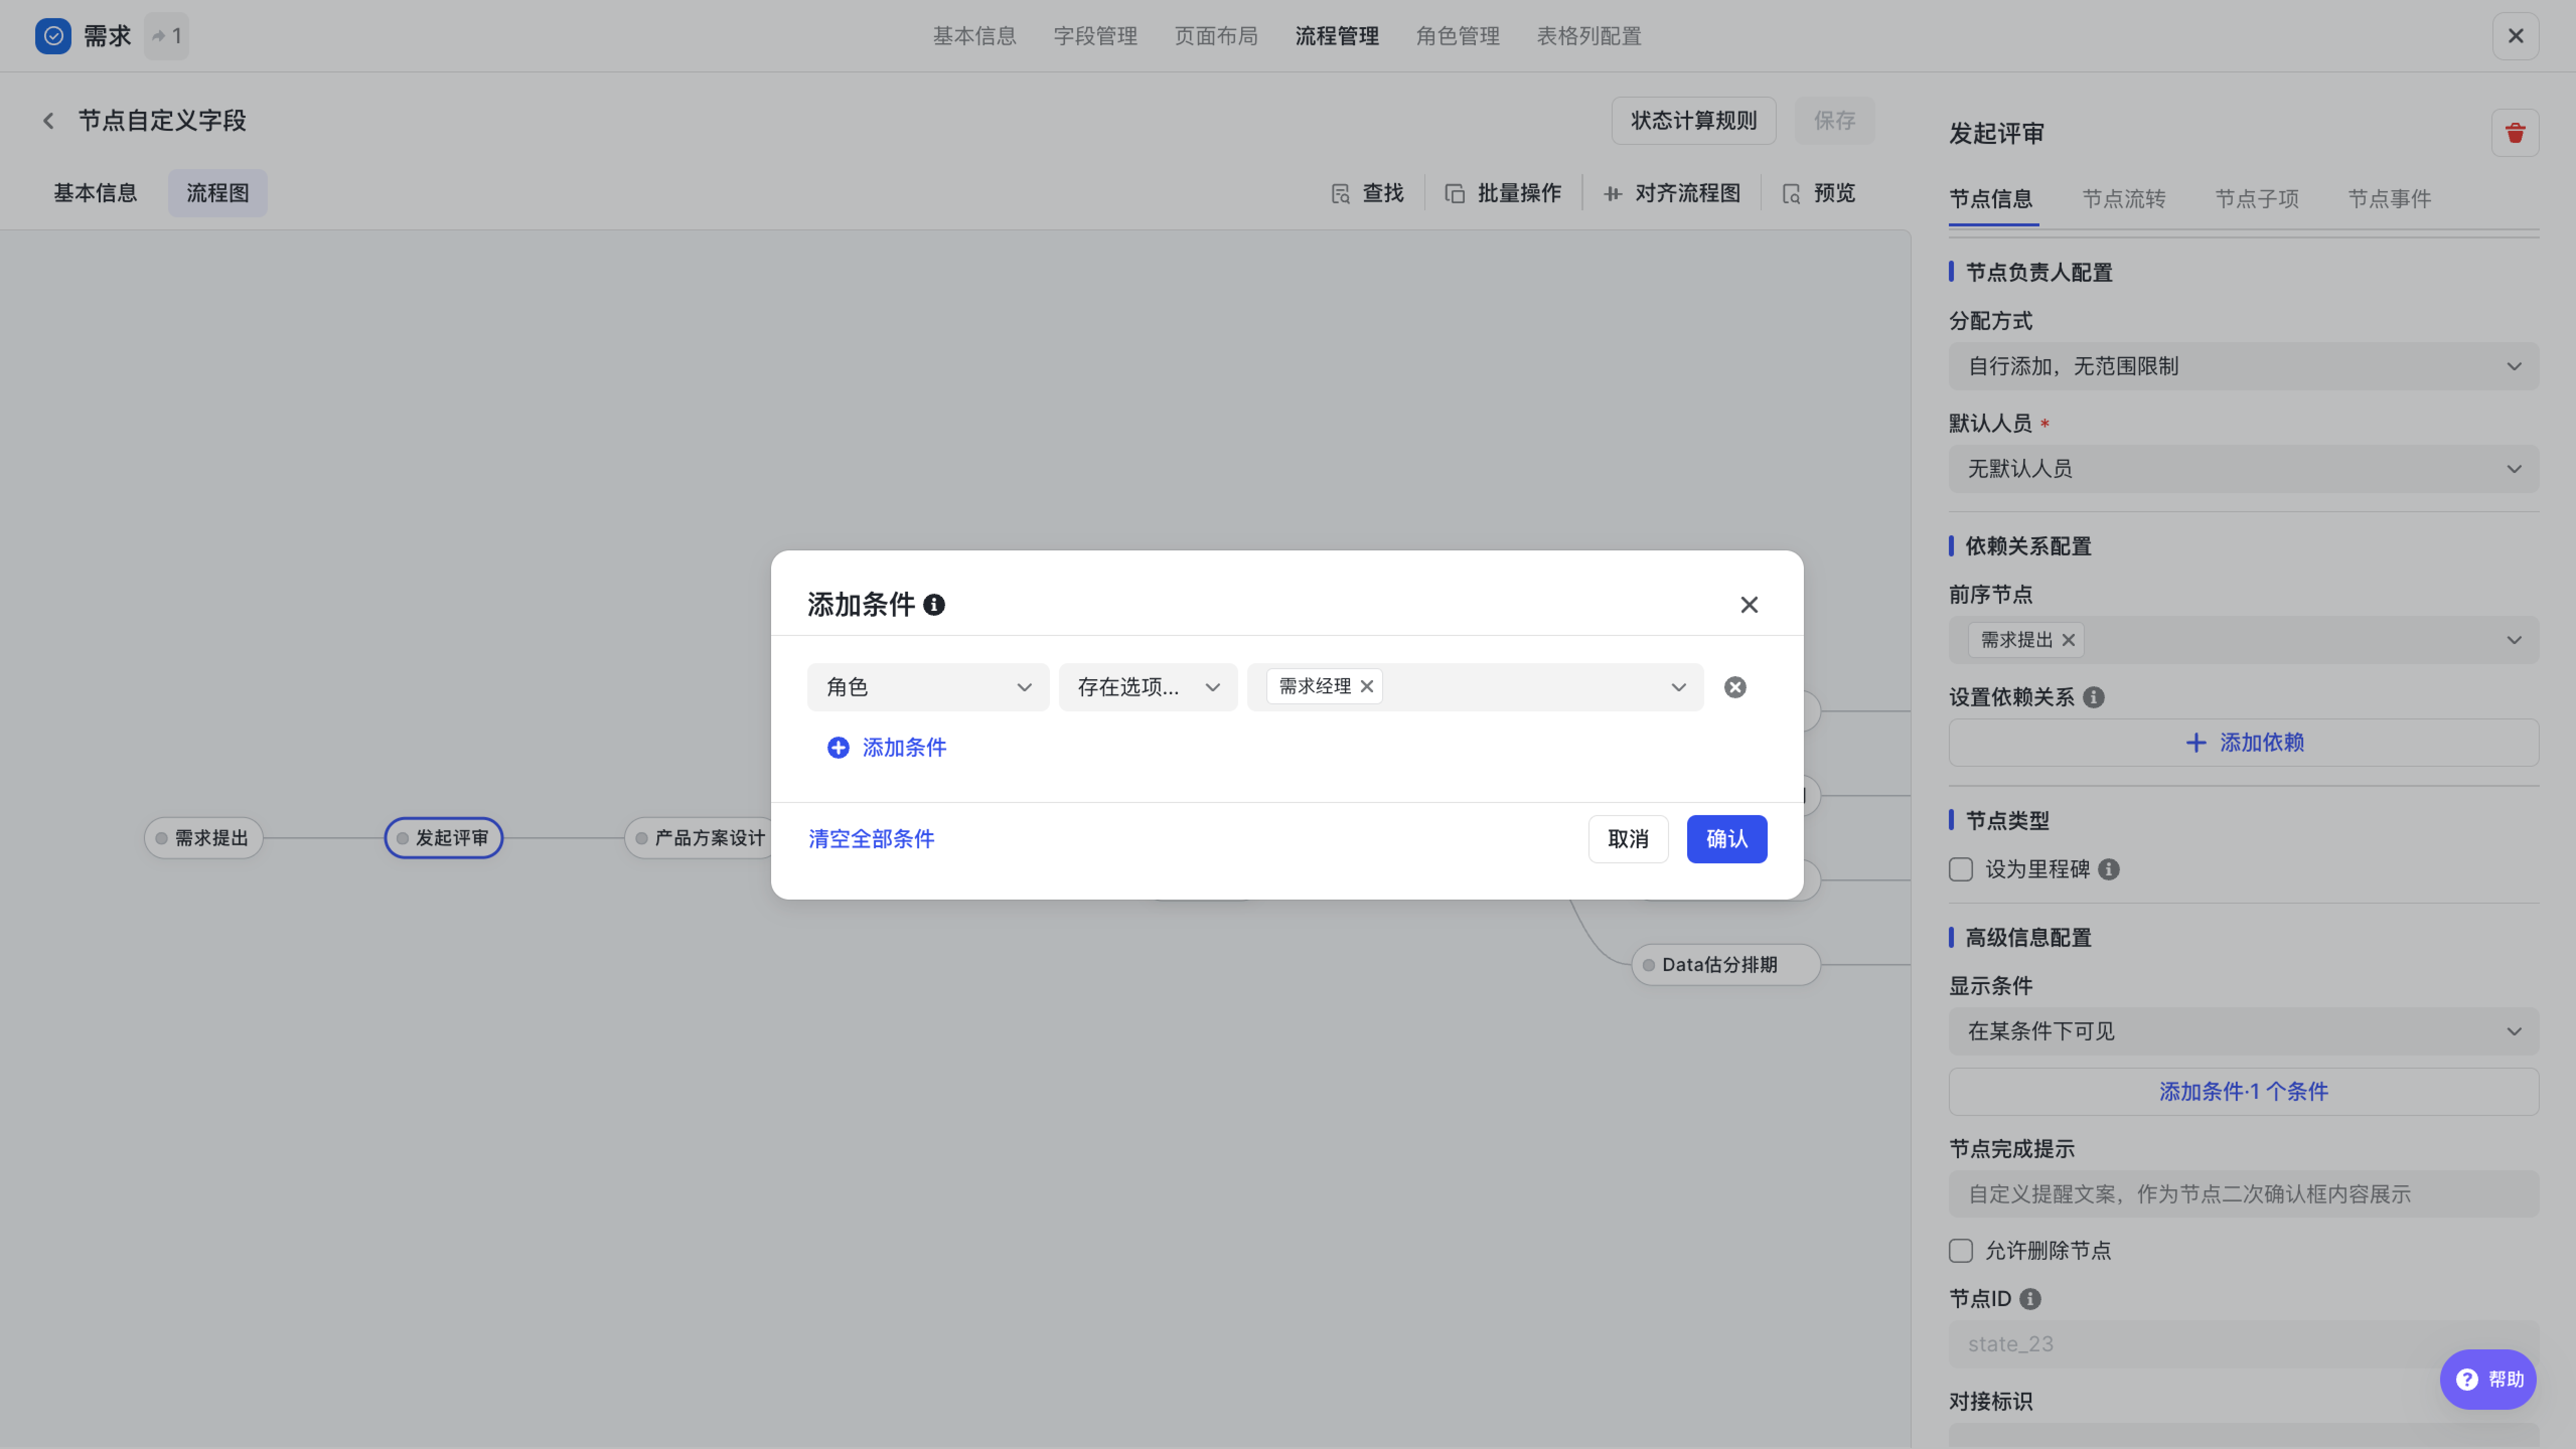Viewport: 2576px width, 1449px height.
Task: Select the Data估分排期 flow node
Action: click(1725, 965)
